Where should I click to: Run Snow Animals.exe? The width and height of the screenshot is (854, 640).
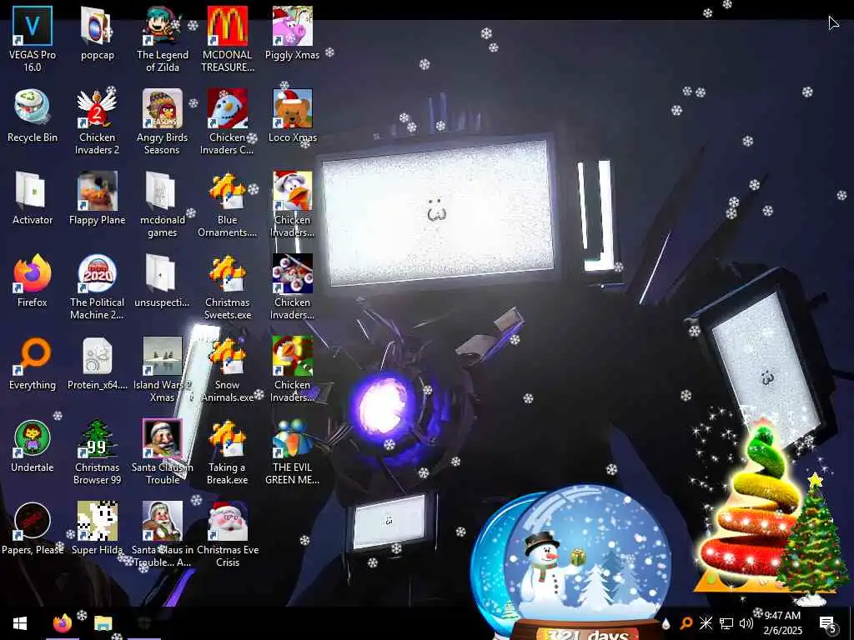pyautogui.click(x=228, y=370)
